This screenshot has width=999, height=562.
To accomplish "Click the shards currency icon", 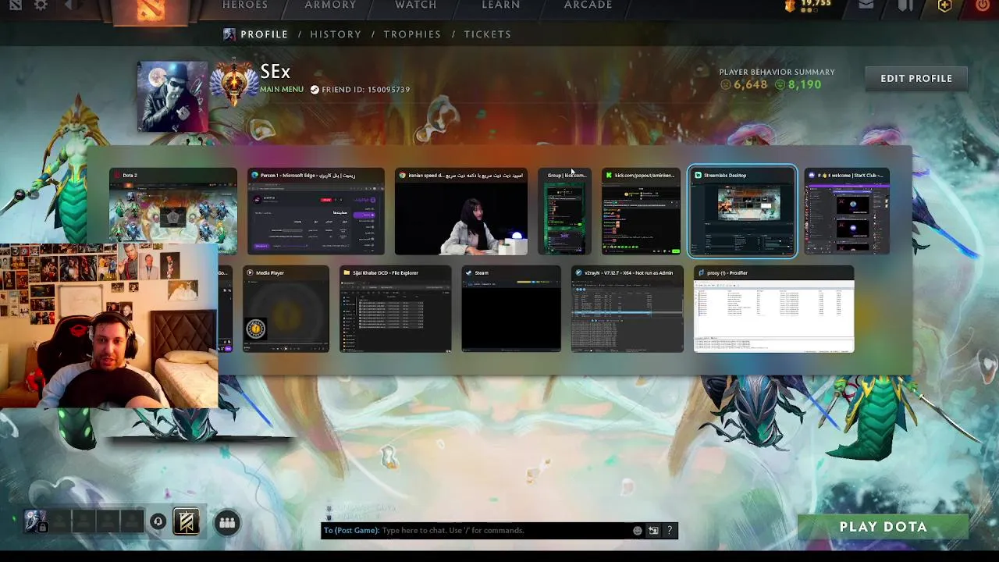I will point(789,5).
